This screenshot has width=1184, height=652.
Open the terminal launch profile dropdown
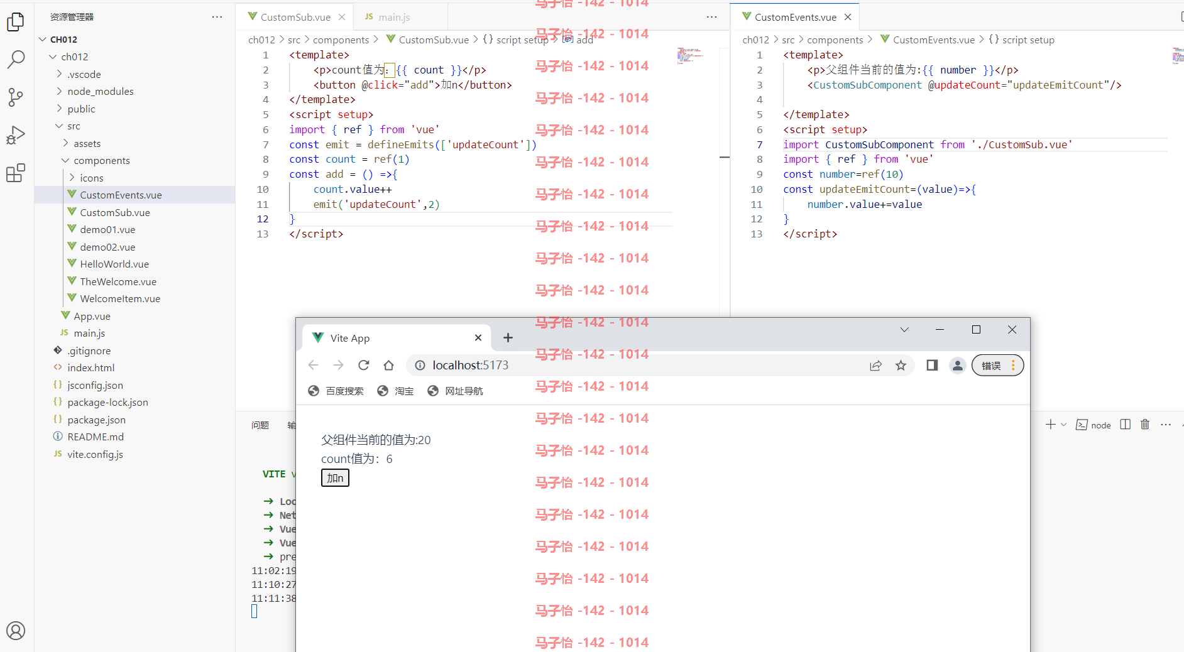point(1064,425)
